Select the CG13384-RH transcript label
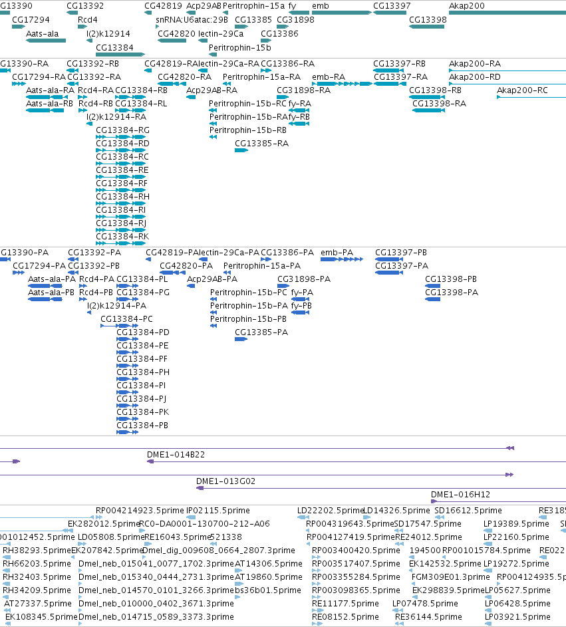The width and height of the screenshot is (566, 627). pos(123,197)
